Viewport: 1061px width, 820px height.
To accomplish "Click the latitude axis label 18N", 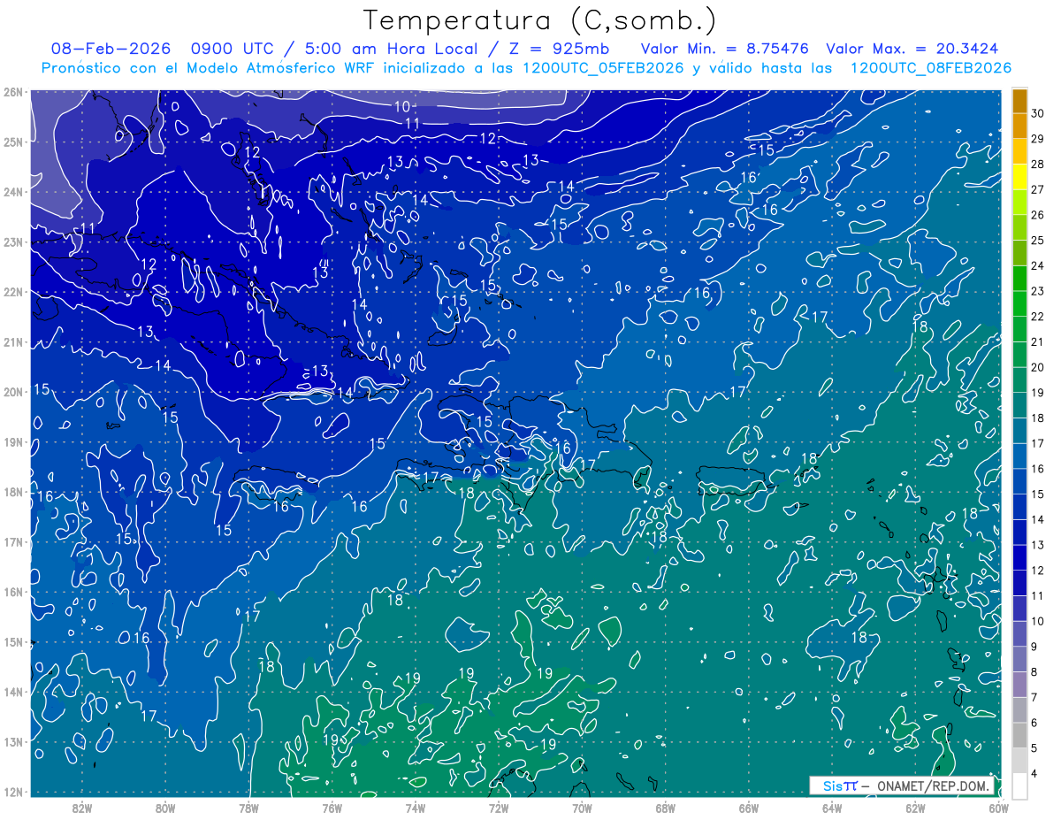I will click(x=12, y=492).
